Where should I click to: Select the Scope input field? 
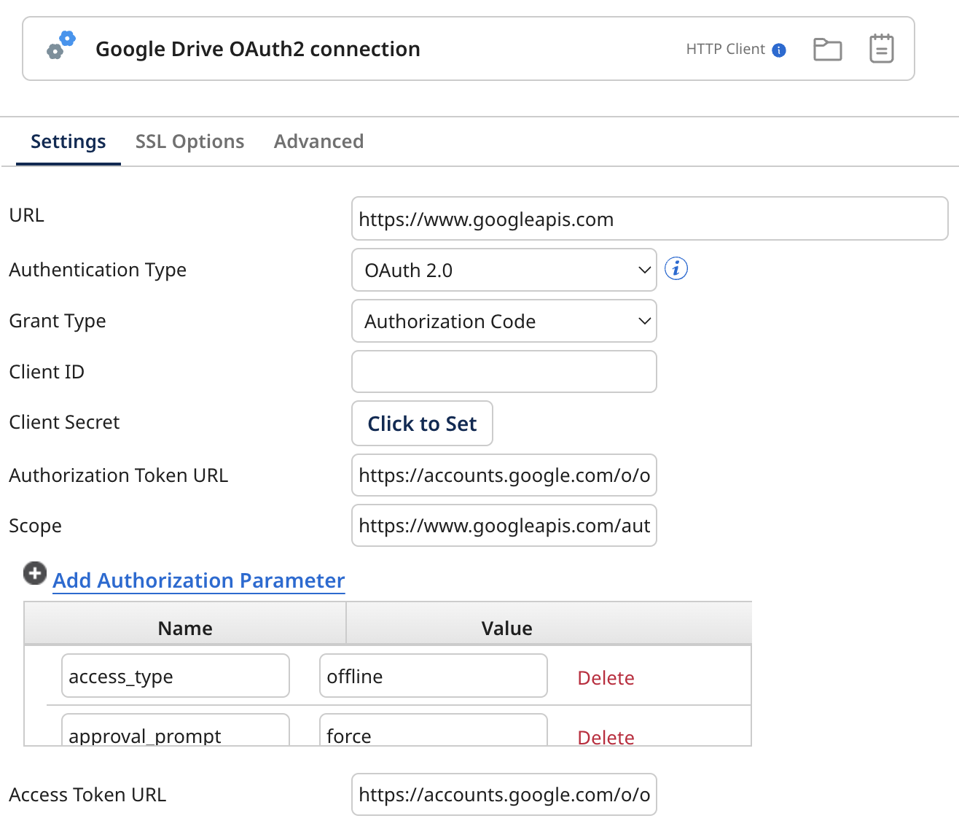click(504, 525)
